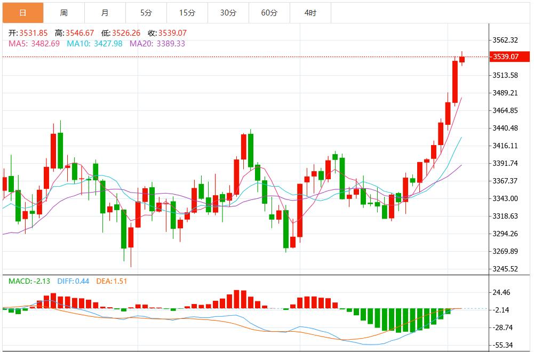Screen dimensions: 534x352
Task: Click the MA5 indicator value label
Action: click(34, 44)
